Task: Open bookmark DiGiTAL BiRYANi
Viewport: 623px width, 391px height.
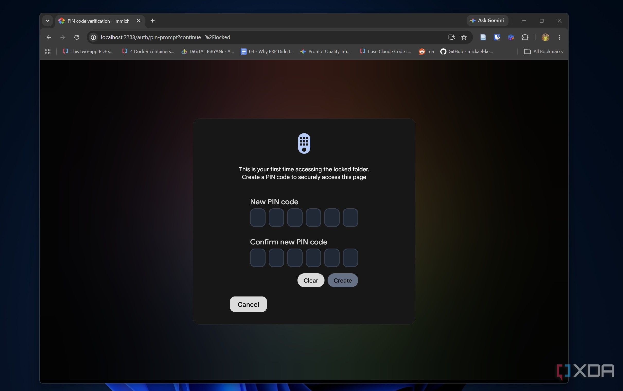Action: tap(208, 52)
